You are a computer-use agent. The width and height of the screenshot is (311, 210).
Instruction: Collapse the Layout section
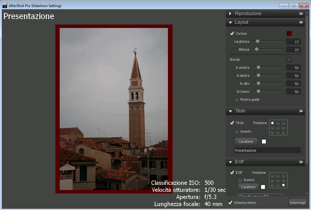click(x=230, y=22)
